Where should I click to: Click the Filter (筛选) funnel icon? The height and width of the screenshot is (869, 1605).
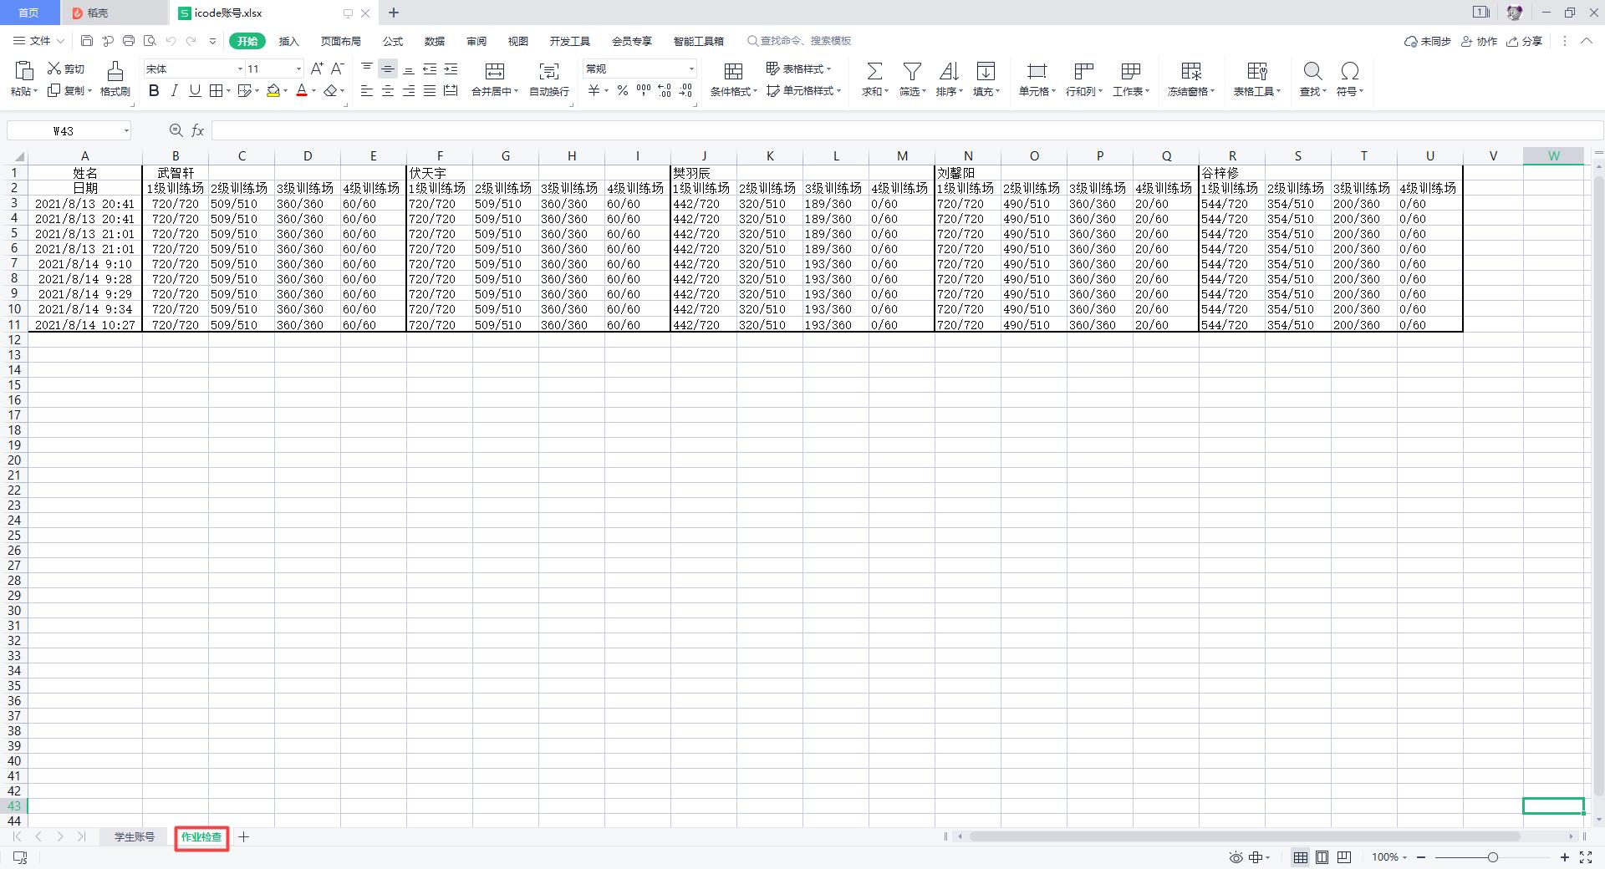pos(912,71)
